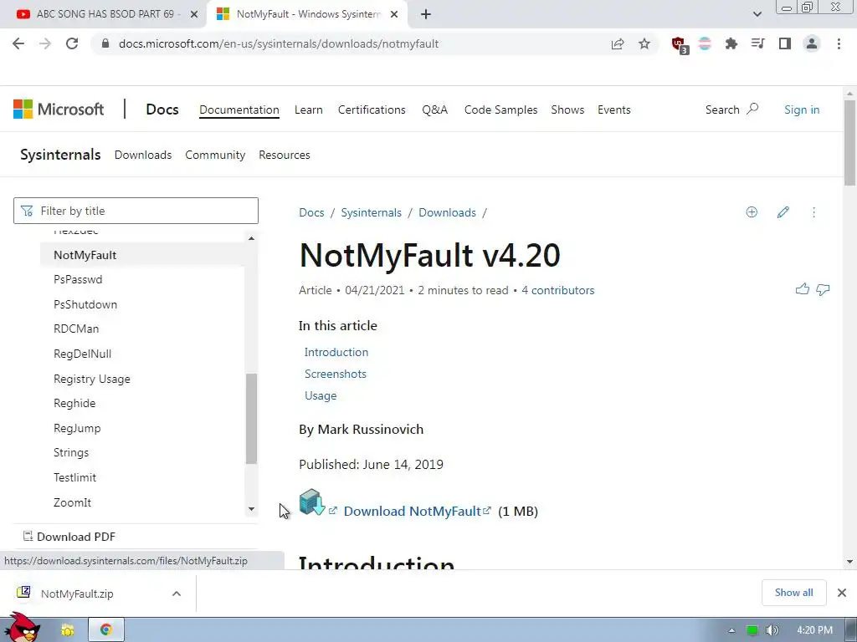Select RDCMan in the sidebar
The height and width of the screenshot is (642, 857).
tap(76, 329)
